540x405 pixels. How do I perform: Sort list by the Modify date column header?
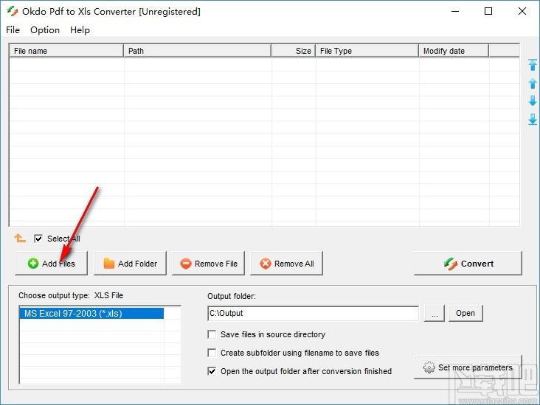coord(454,51)
